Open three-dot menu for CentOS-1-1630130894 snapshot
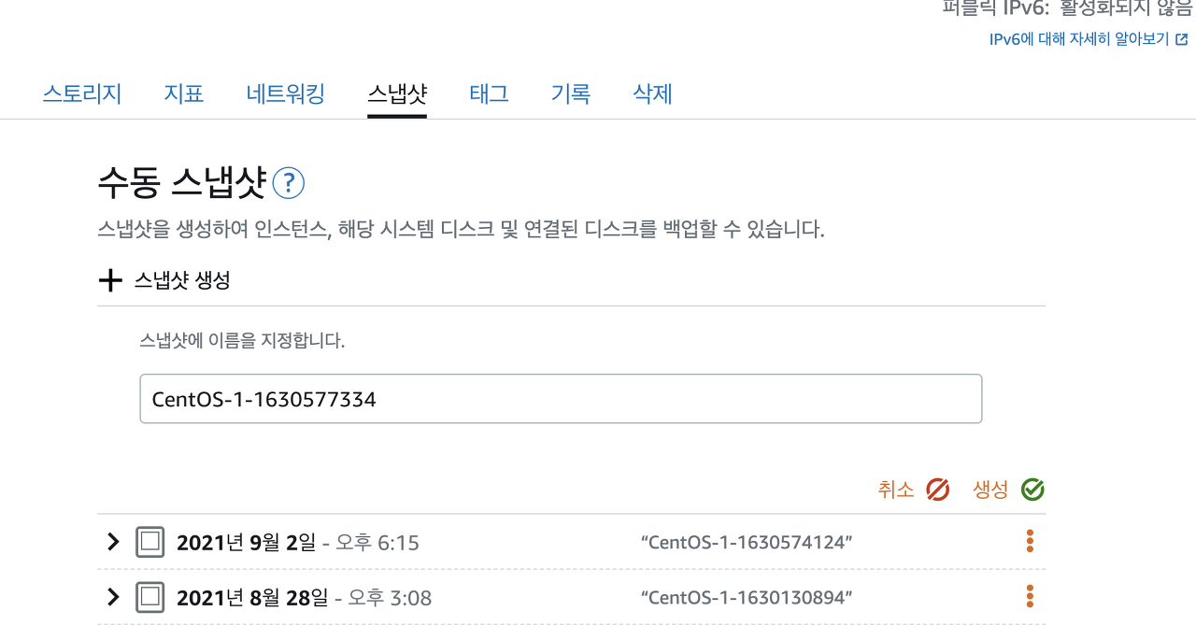The image size is (1196, 625). pos(1030,596)
